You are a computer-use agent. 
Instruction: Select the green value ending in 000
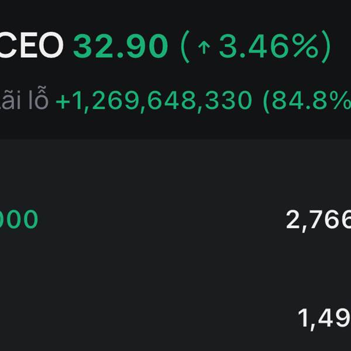click(x=19, y=220)
